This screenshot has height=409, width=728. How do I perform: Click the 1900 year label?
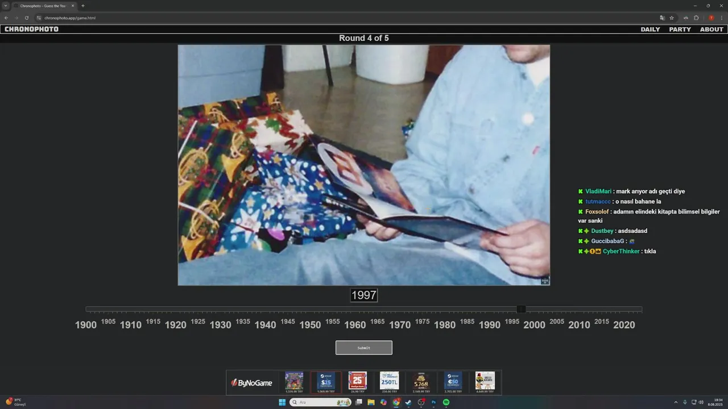86,325
